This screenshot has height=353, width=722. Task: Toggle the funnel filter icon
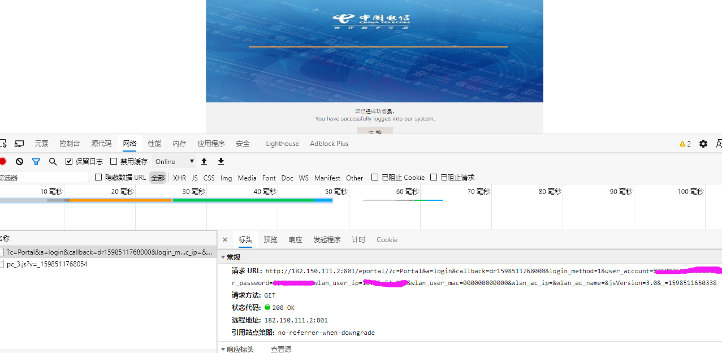tap(36, 161)
